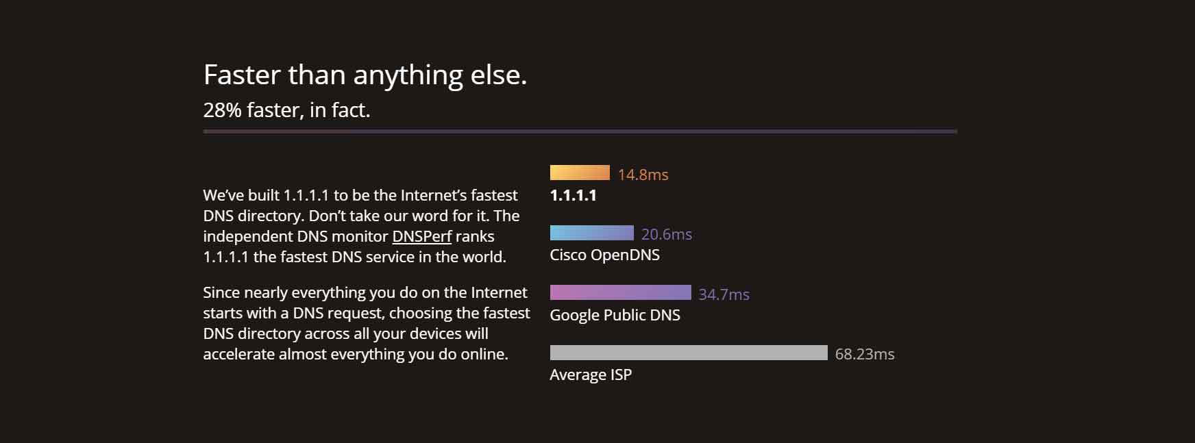
Task: Click the '28% faster, in fact.' subheading
Action: [286, 110]
